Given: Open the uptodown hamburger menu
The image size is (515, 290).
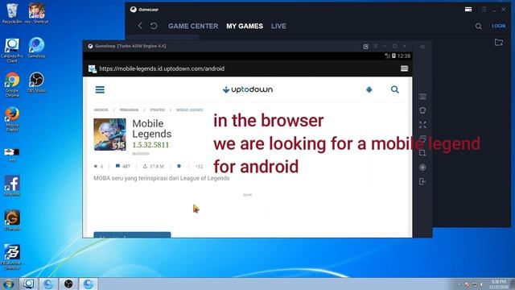Looking at the screenshot, I should click(x=100, y=89).
